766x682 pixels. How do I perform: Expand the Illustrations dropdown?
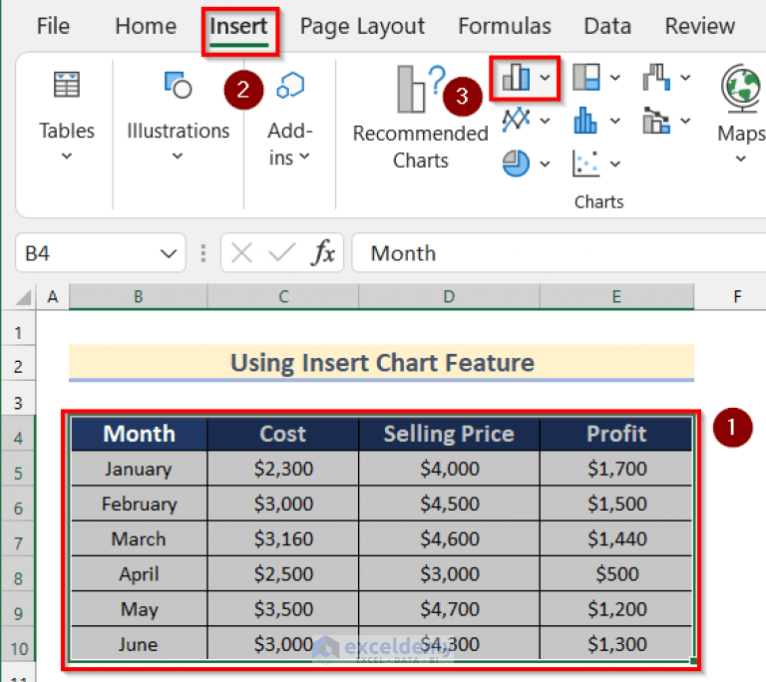[178, 117]
